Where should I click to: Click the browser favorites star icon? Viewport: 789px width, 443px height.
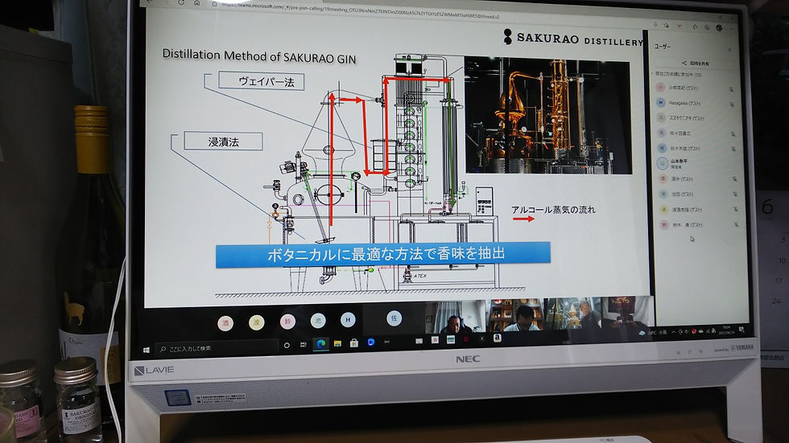695,27
